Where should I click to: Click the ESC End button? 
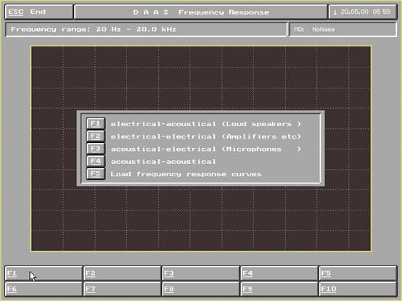pos(39,12)
